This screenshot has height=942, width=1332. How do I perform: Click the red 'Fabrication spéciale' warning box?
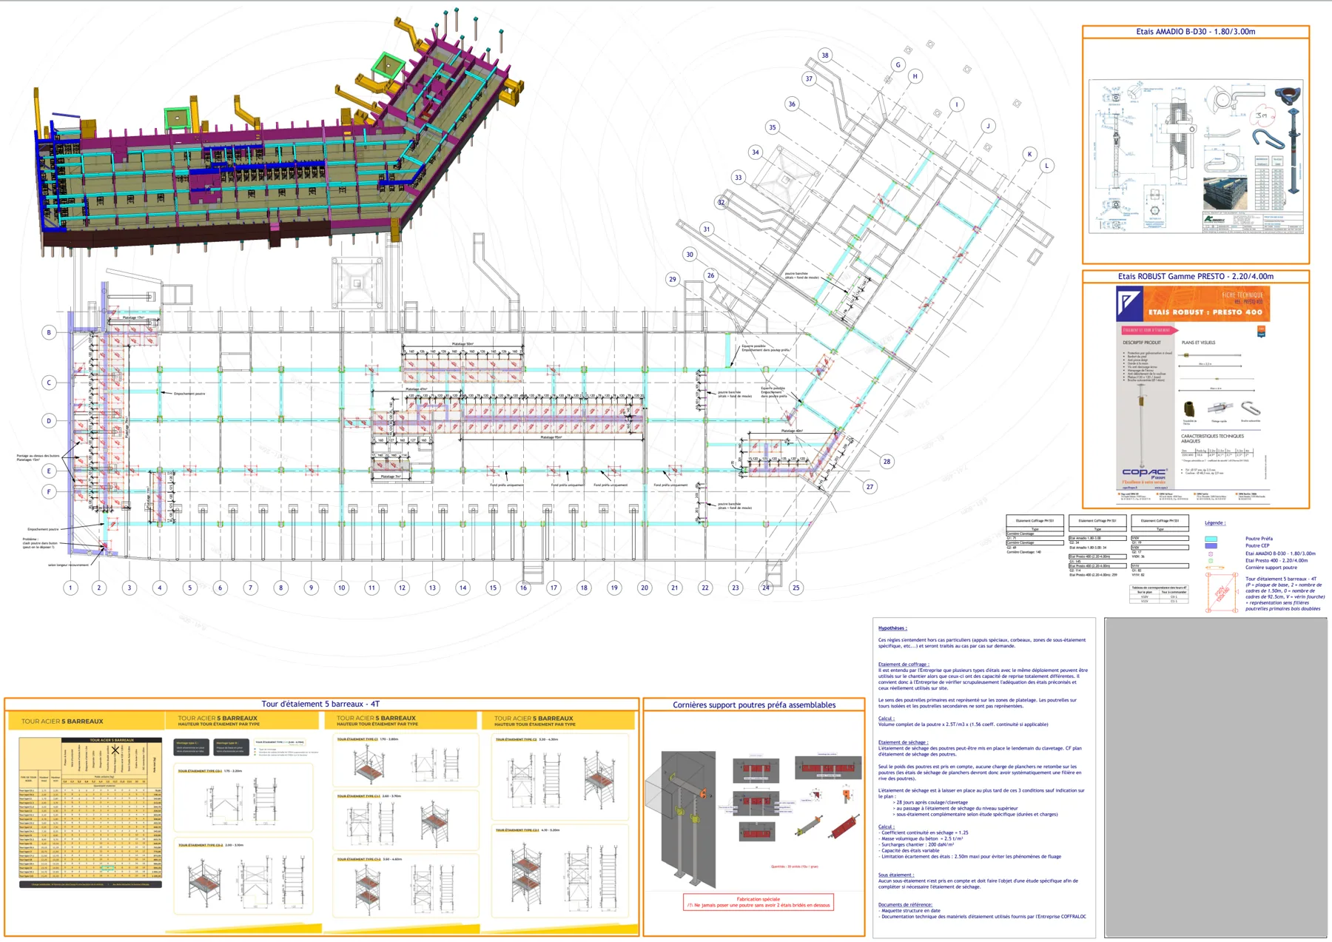[758, 902]
